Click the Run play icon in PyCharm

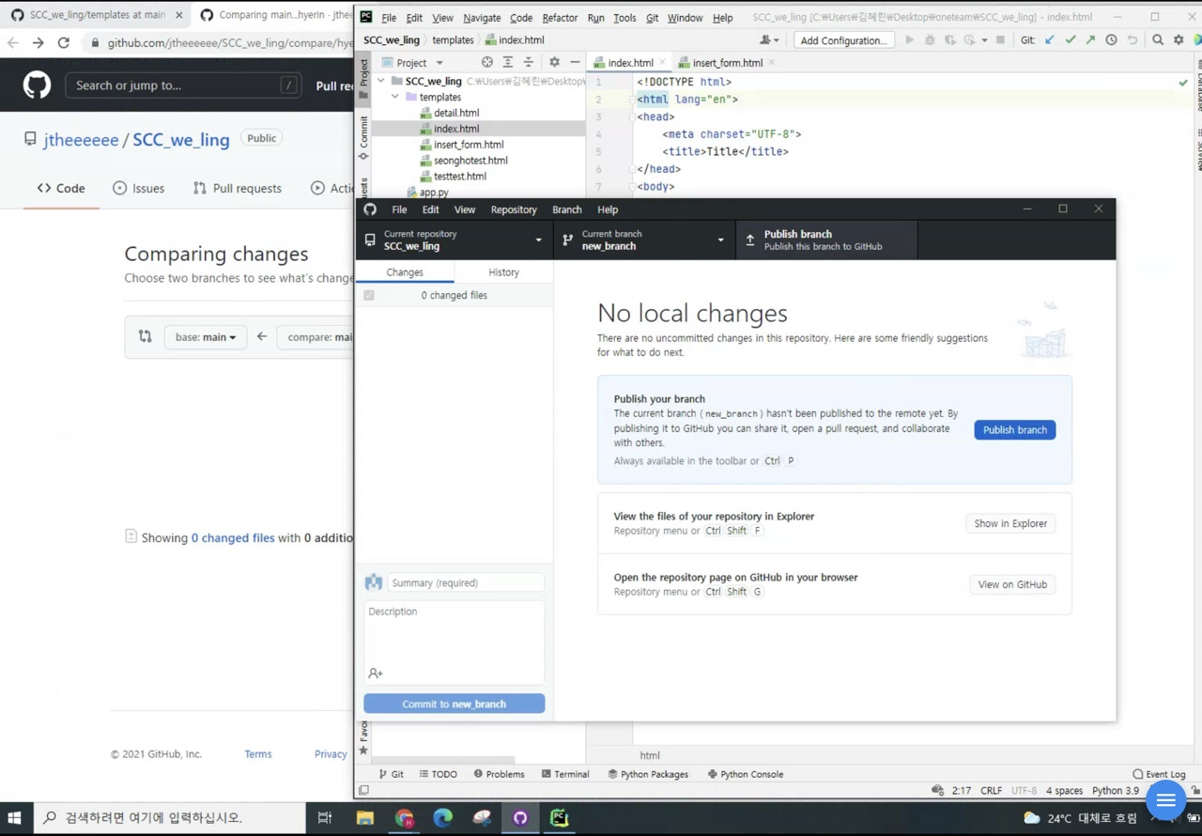[909, 40]
